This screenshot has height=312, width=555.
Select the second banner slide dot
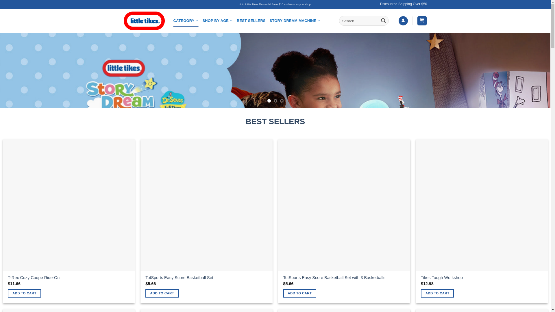pyautogui.click(x=275, y=101)
